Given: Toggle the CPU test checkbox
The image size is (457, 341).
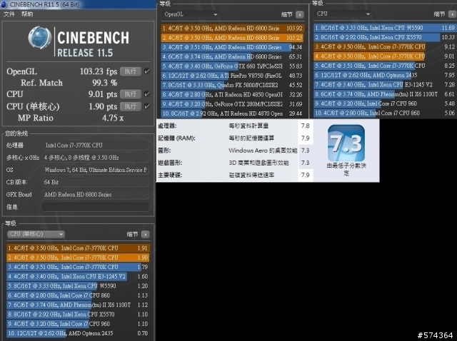Looking at the screenshot, I should point(147,93).
